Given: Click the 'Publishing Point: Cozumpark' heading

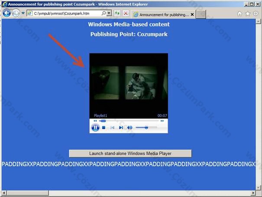Looking at the screenshot, I should click(x=129, y=34).
